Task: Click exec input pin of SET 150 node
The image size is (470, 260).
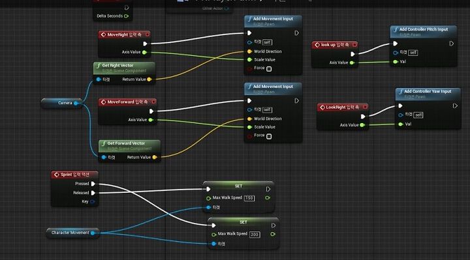Action: click(x=208, y=189)
